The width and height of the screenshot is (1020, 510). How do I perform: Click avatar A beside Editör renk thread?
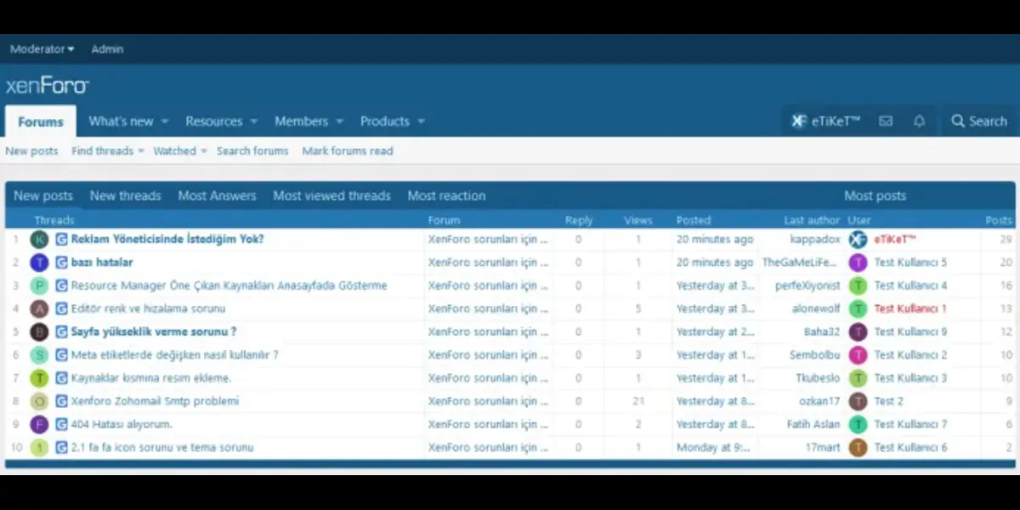point(39,309)
